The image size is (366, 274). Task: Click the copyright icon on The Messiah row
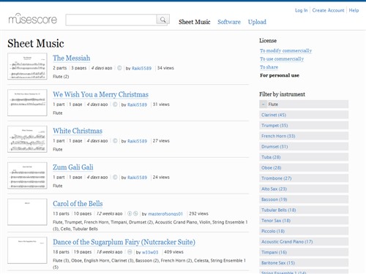click(119, 68)
